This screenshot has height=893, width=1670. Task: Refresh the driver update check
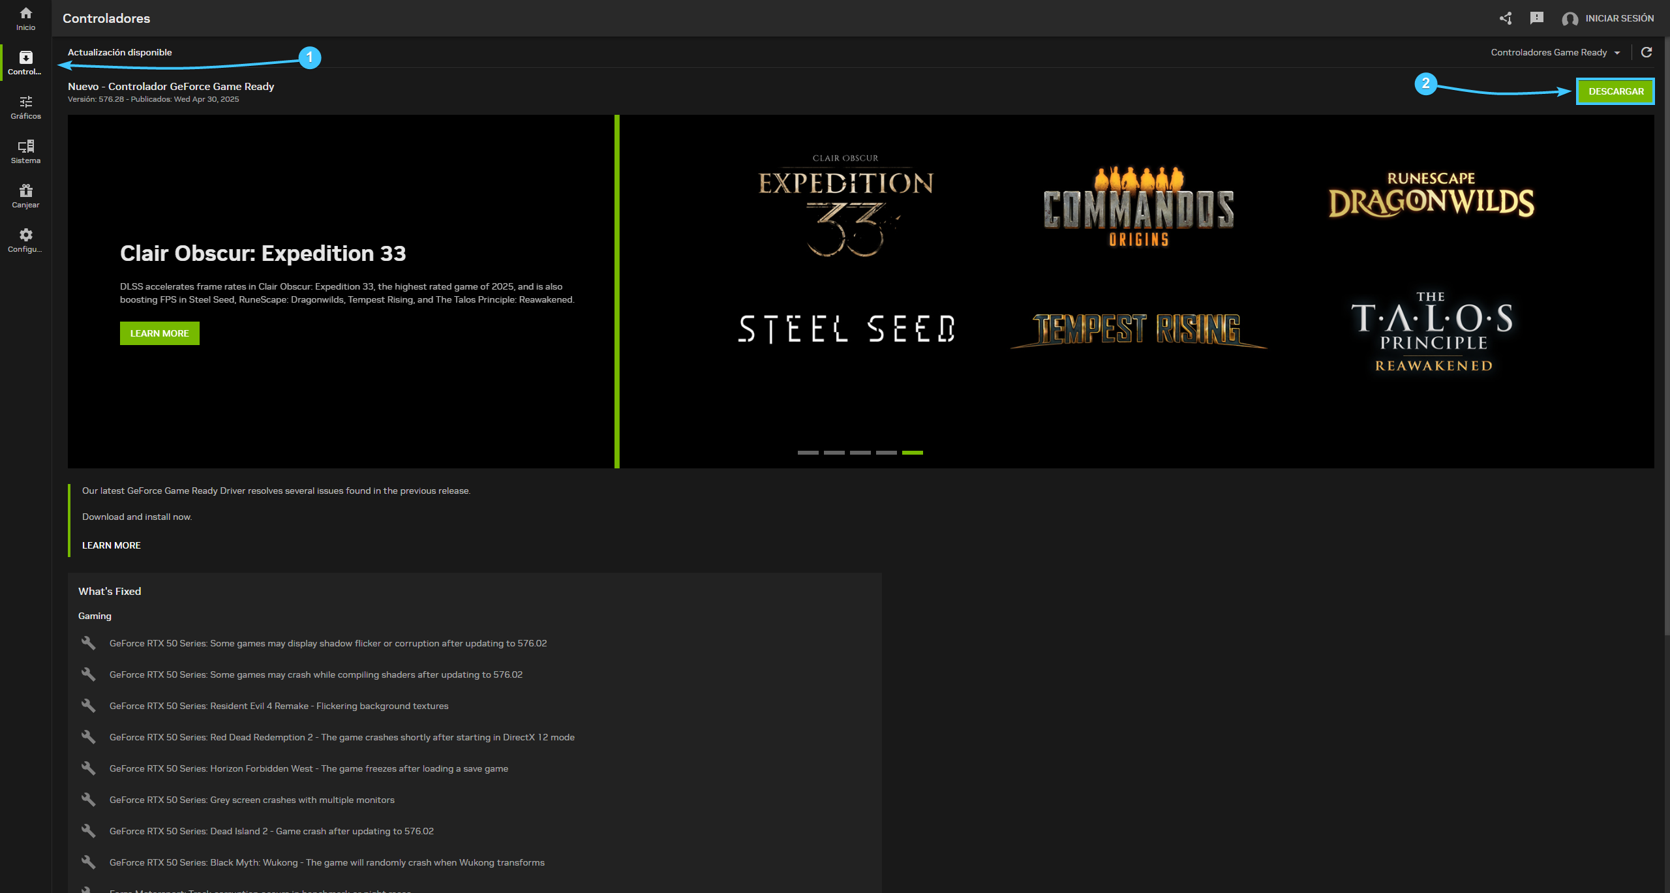coord(1647,52)
